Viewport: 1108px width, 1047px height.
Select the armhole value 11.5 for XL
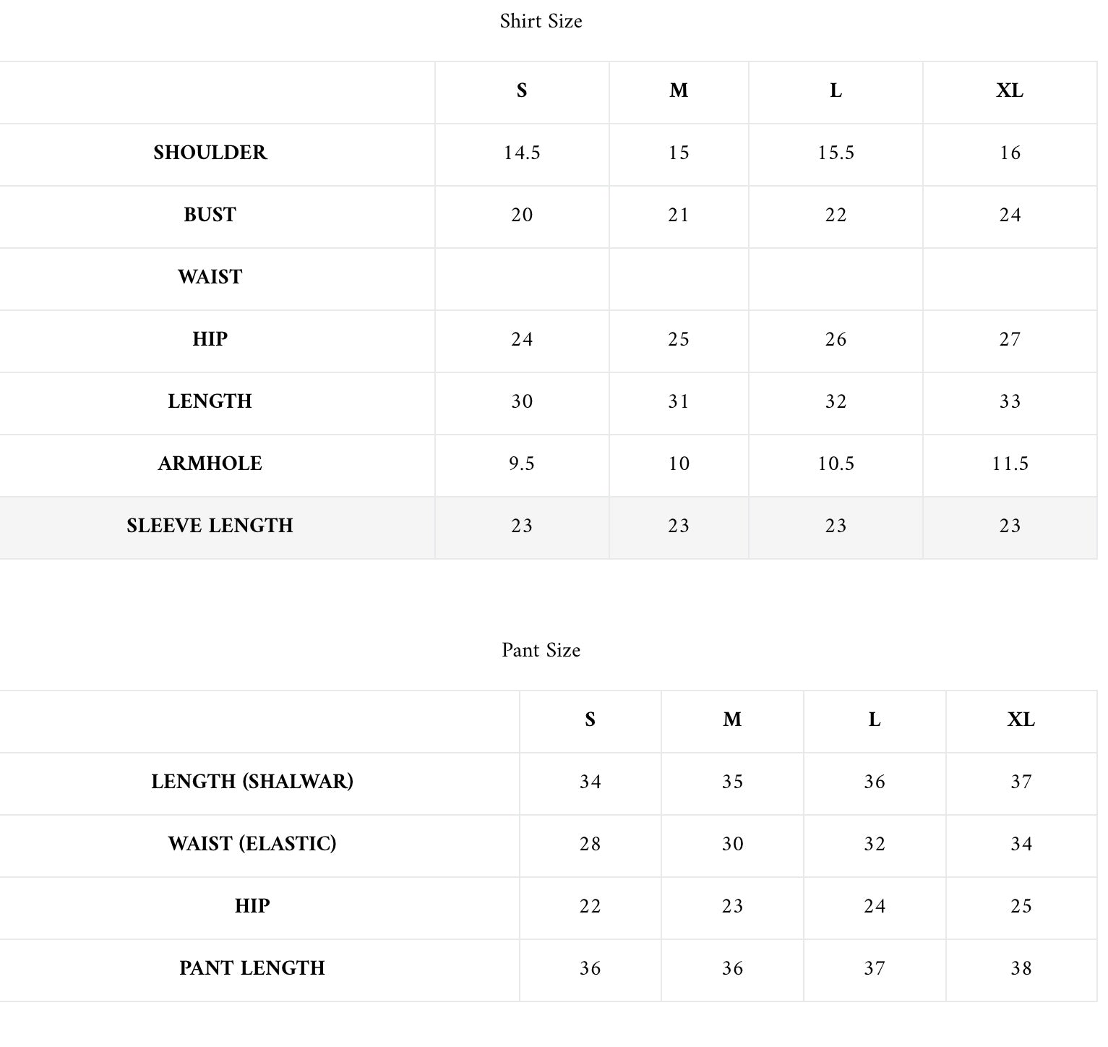coord(1009,464)
